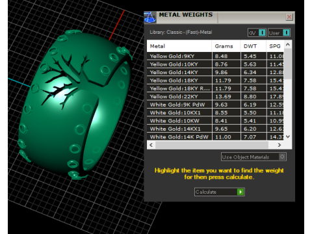Screen dimensions: 312x234
Task: Sort by the DWT column header
Action: coord(253,46)
